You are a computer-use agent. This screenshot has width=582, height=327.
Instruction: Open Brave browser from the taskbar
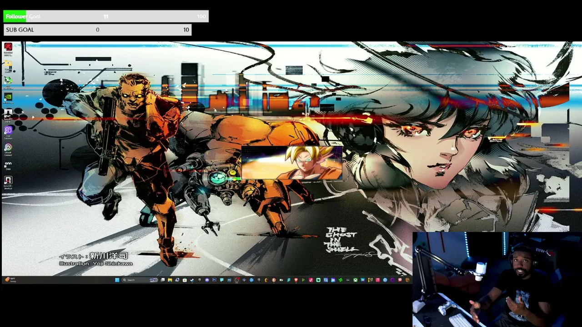pyautogui.click(x=296, y=280)
